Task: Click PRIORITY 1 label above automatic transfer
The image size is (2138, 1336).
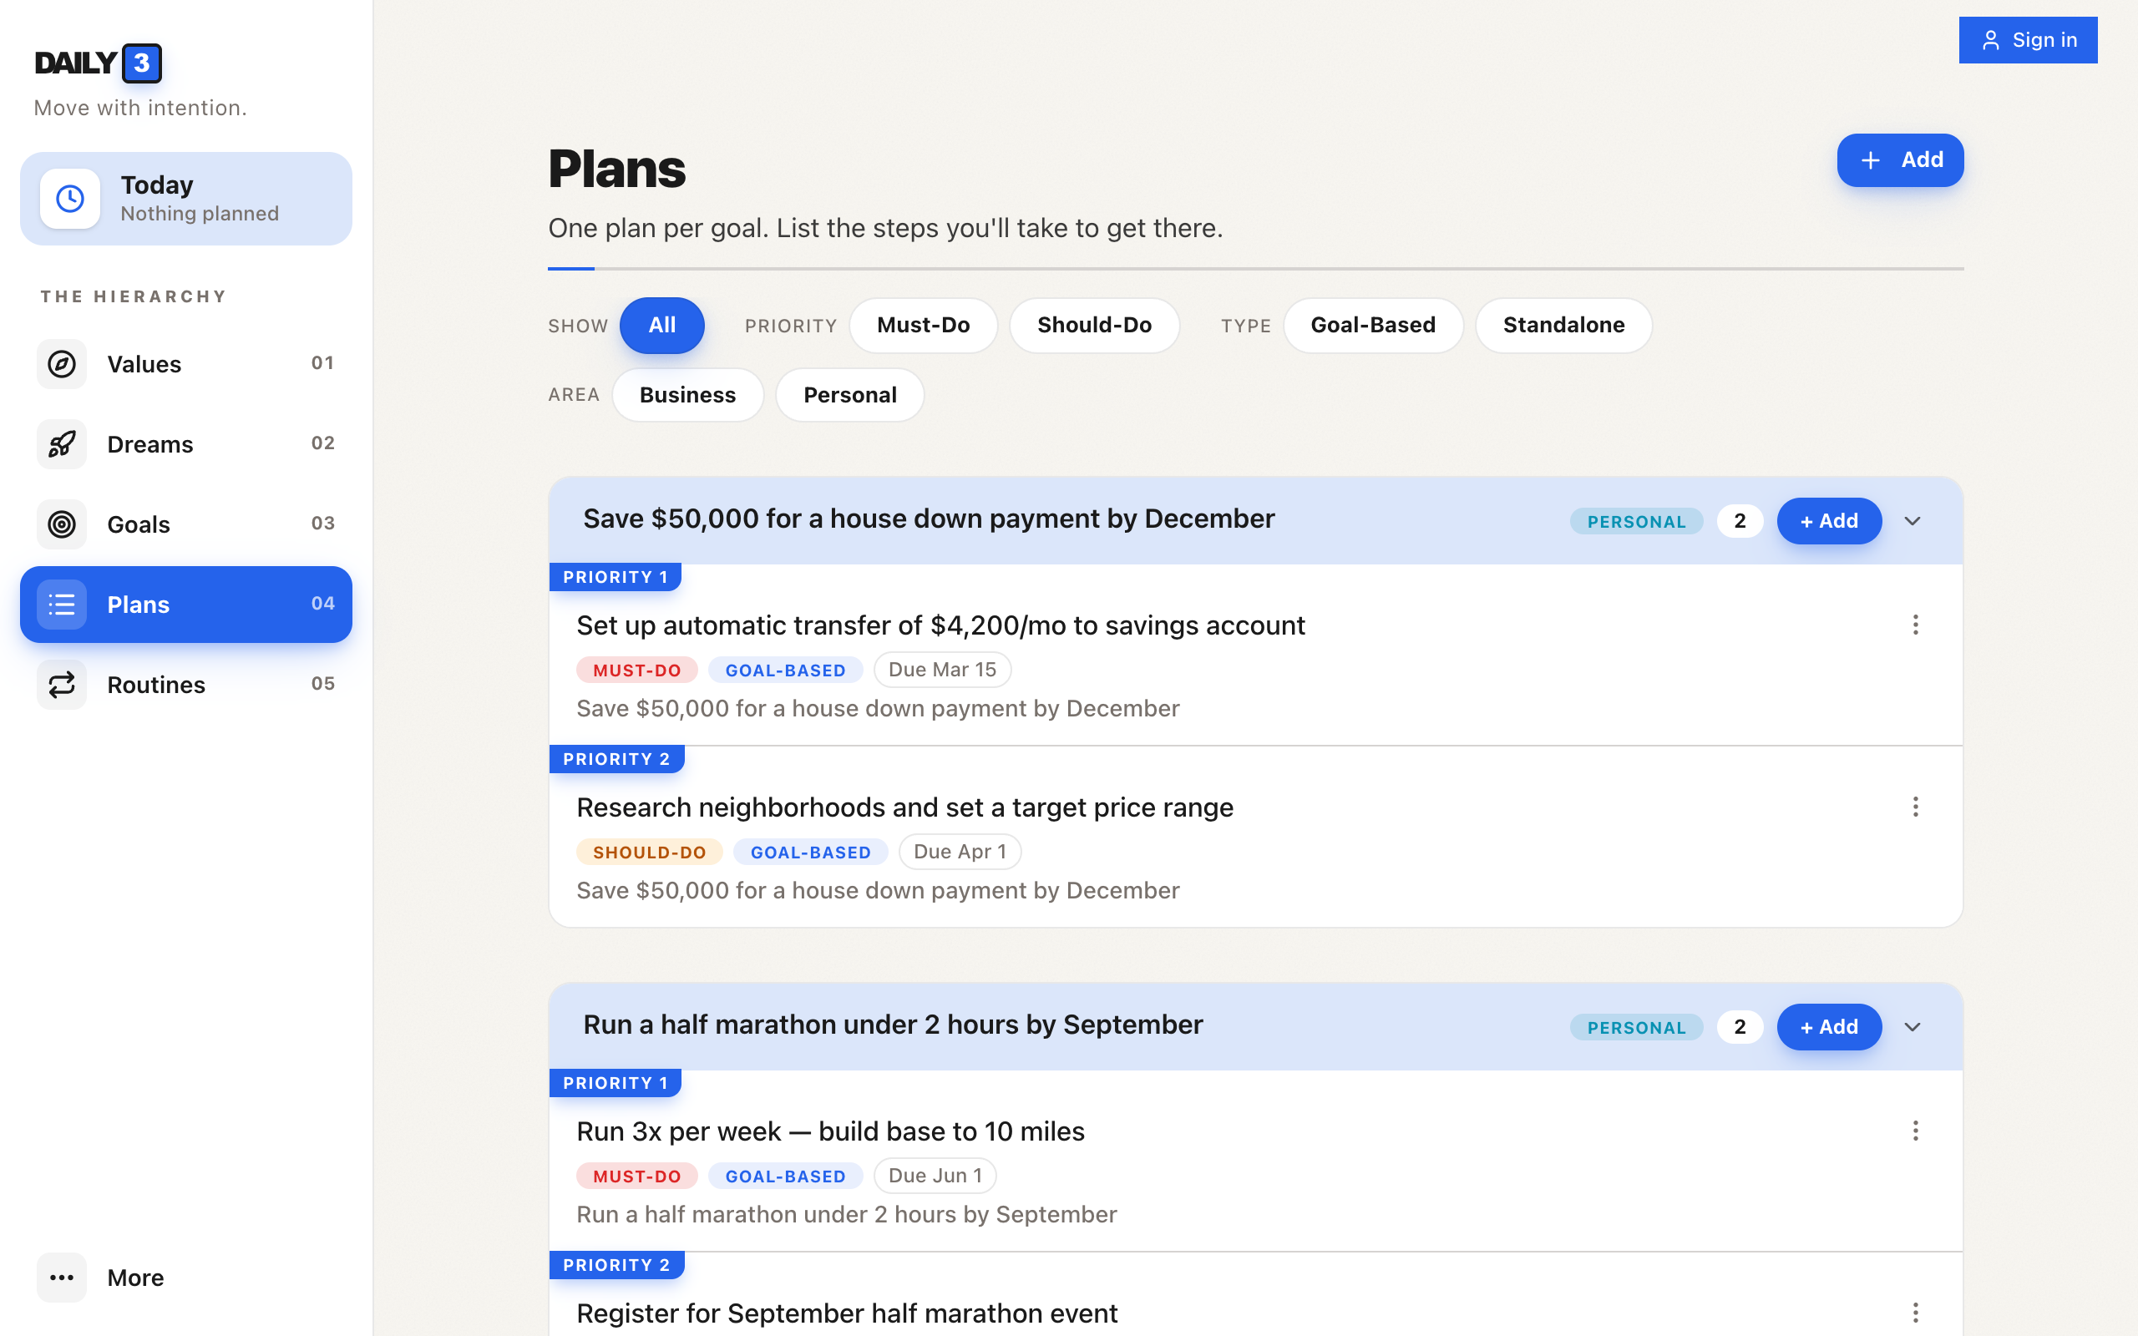Action: 615,577
